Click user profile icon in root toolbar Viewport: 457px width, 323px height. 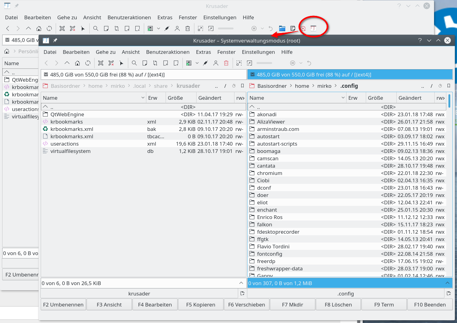pos(216,63)
